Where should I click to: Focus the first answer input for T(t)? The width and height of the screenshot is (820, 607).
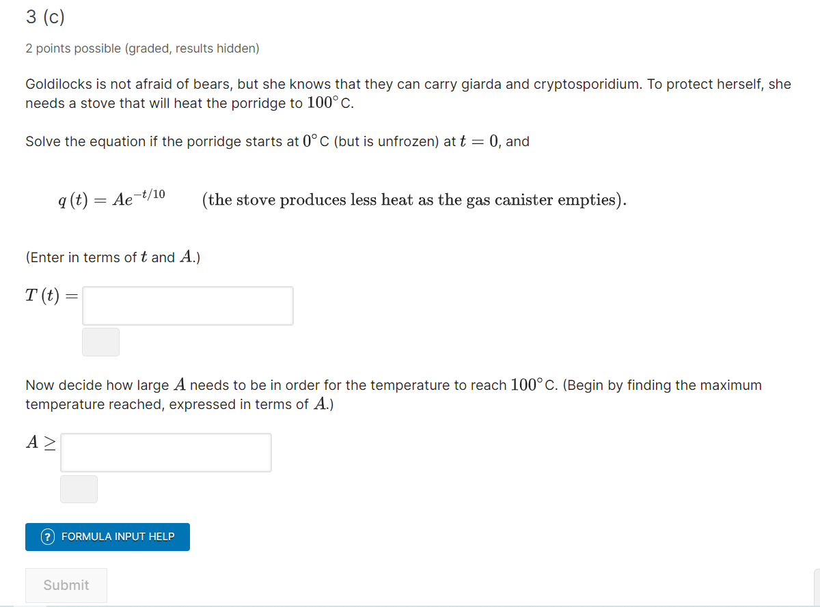coord(187,305)
